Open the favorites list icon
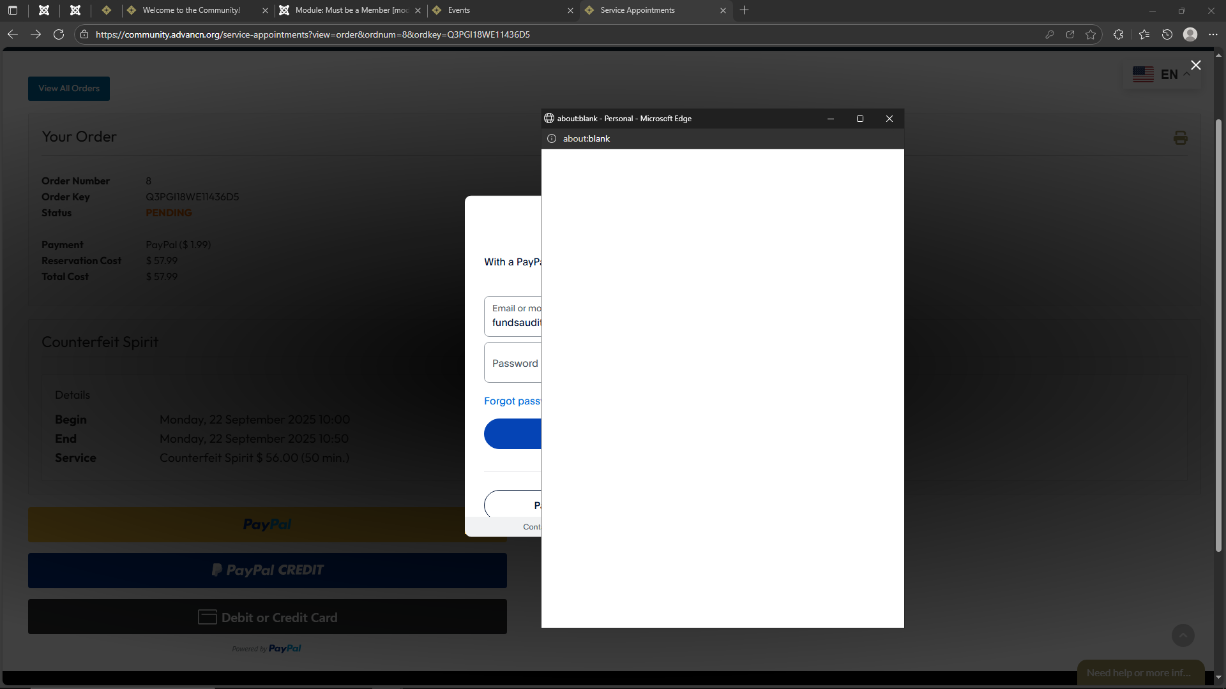This screenshot has width=1226, height=689. click(1144, 34)
